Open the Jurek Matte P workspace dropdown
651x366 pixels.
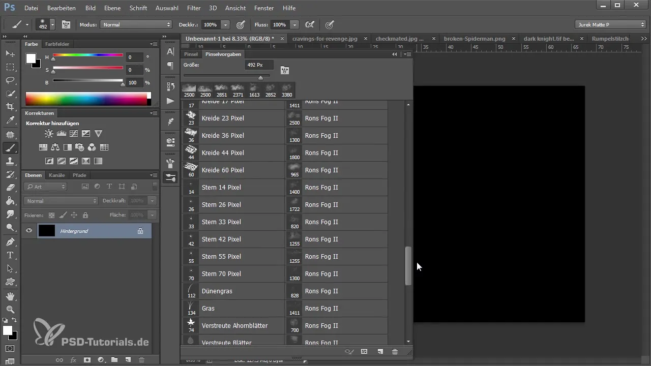(x=610, y=24)
